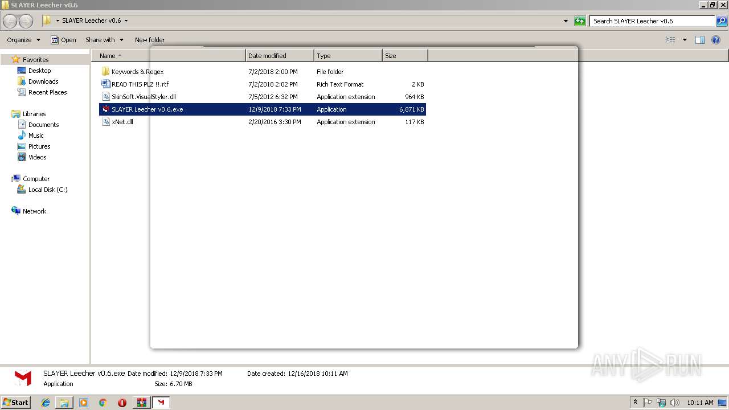Select SkinSoft.VisualStyler.dll icon
The height and width of the screenshot is (410, 729).
(x=105, y=97)
